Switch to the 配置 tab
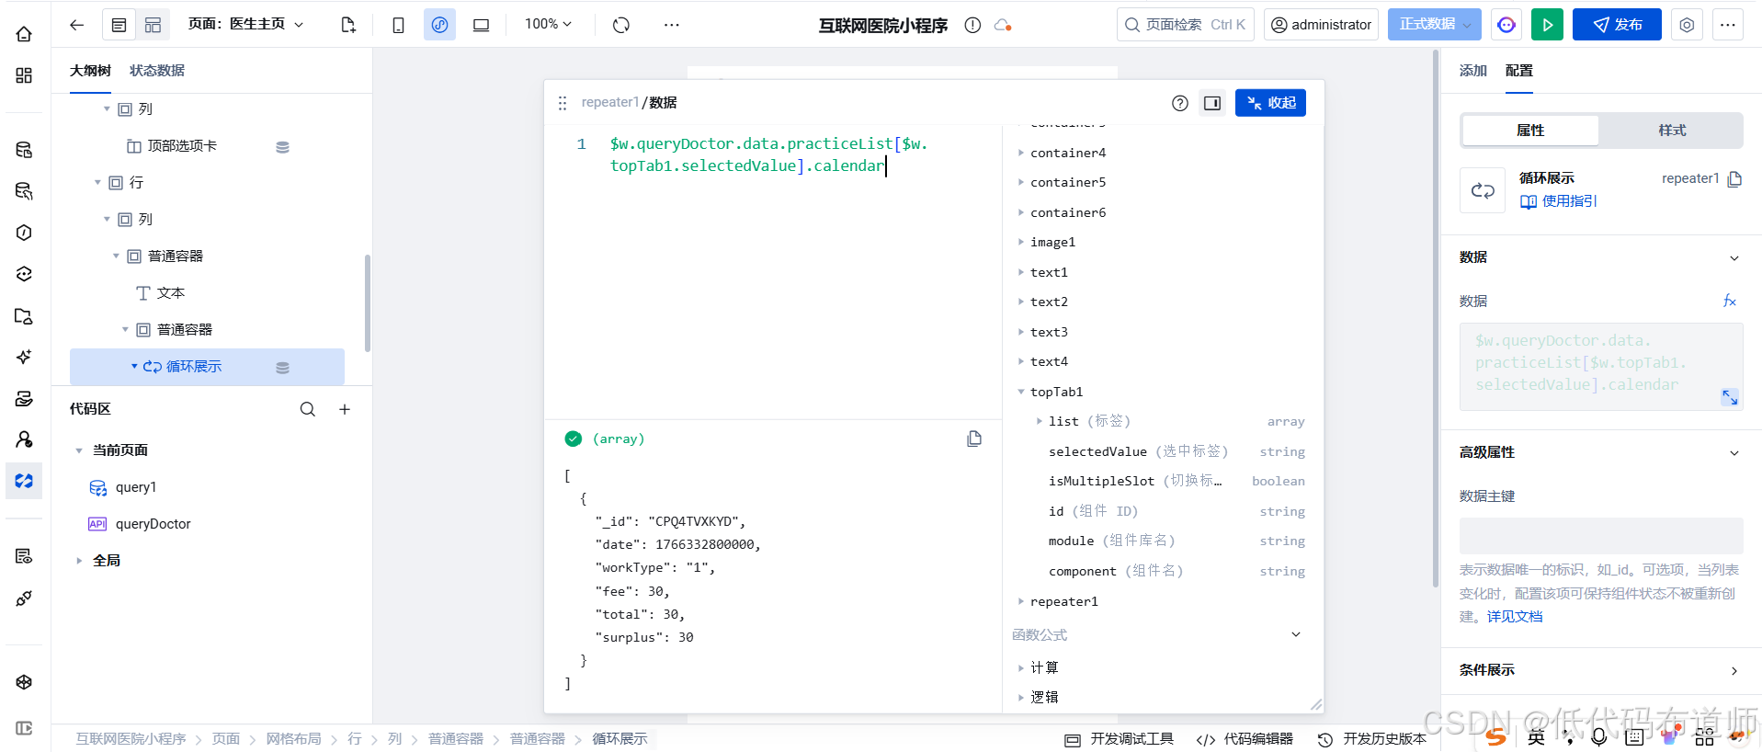The width and height of the screenshot is (1762, 752). [x=1519, y=71]
